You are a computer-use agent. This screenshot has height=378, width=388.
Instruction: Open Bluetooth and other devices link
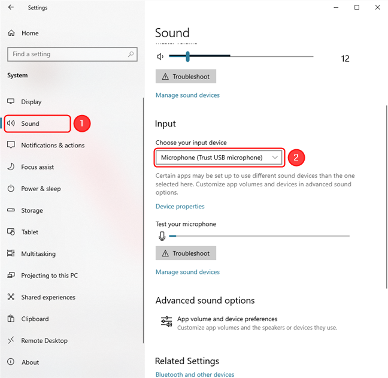(195, 374)
